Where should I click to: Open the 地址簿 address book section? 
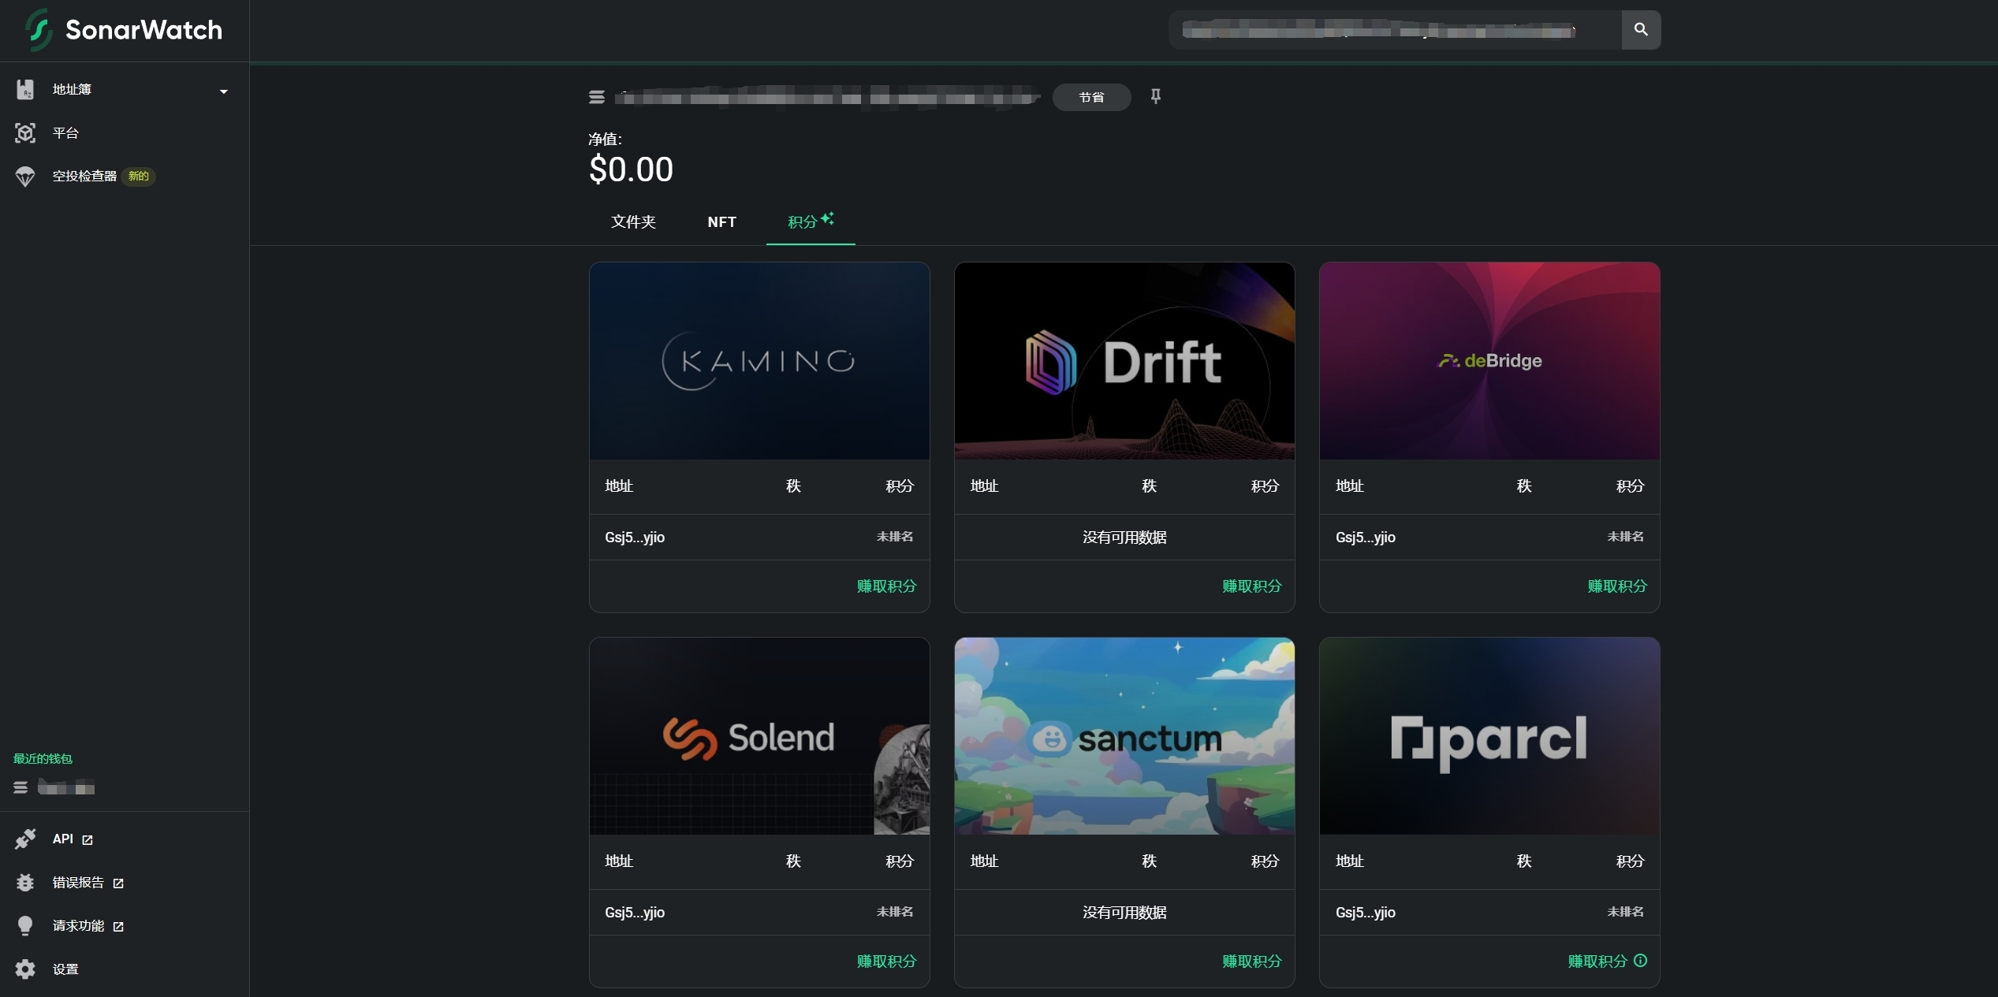tap(71, 89)
